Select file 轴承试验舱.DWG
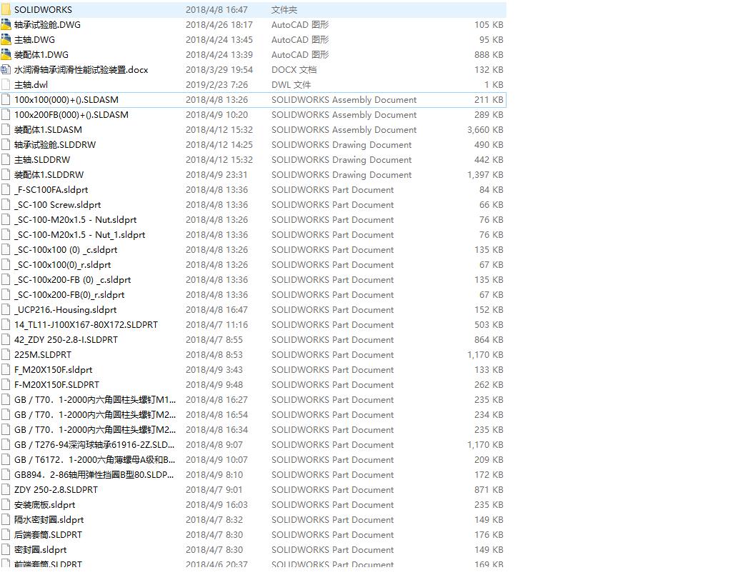This screenshot has width=733, height=575. tap(47, 24)
